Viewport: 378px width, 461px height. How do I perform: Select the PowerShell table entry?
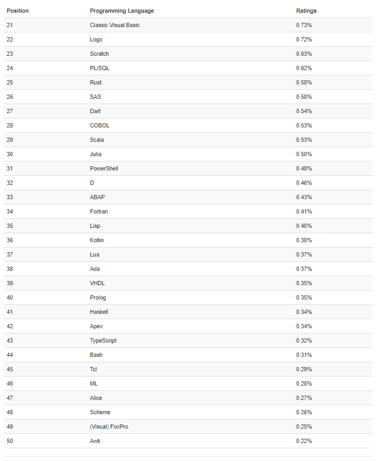tap(104, 168)
